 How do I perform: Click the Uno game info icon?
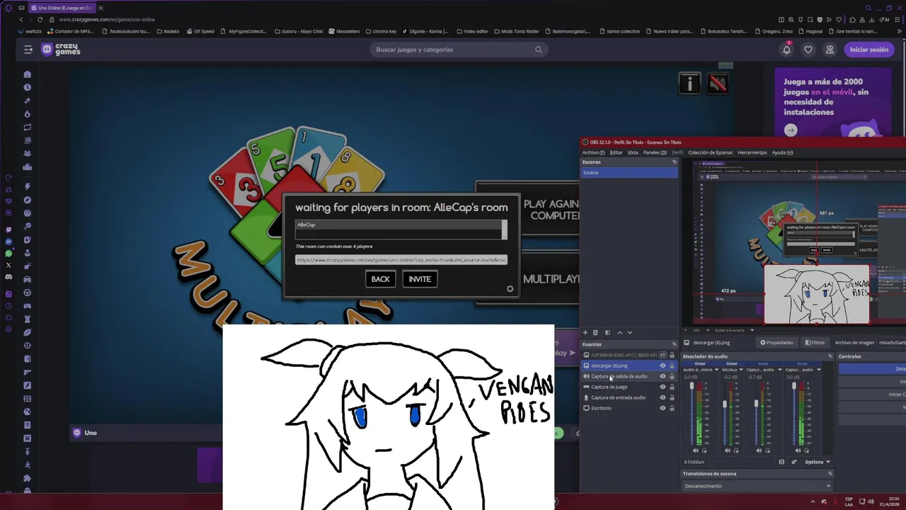coord(689,84)
